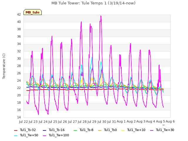Click the cyan peak near 30 on Jul 29
The image size is (188, 141).
click(92, 58)
